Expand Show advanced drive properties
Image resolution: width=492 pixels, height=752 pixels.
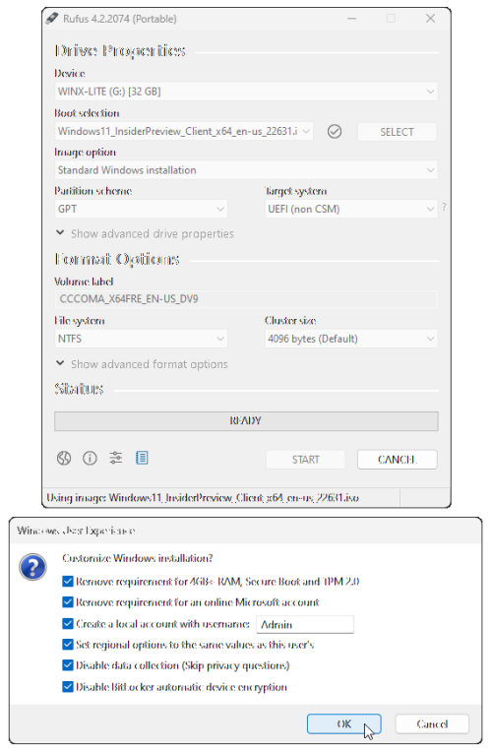(145, 234)
